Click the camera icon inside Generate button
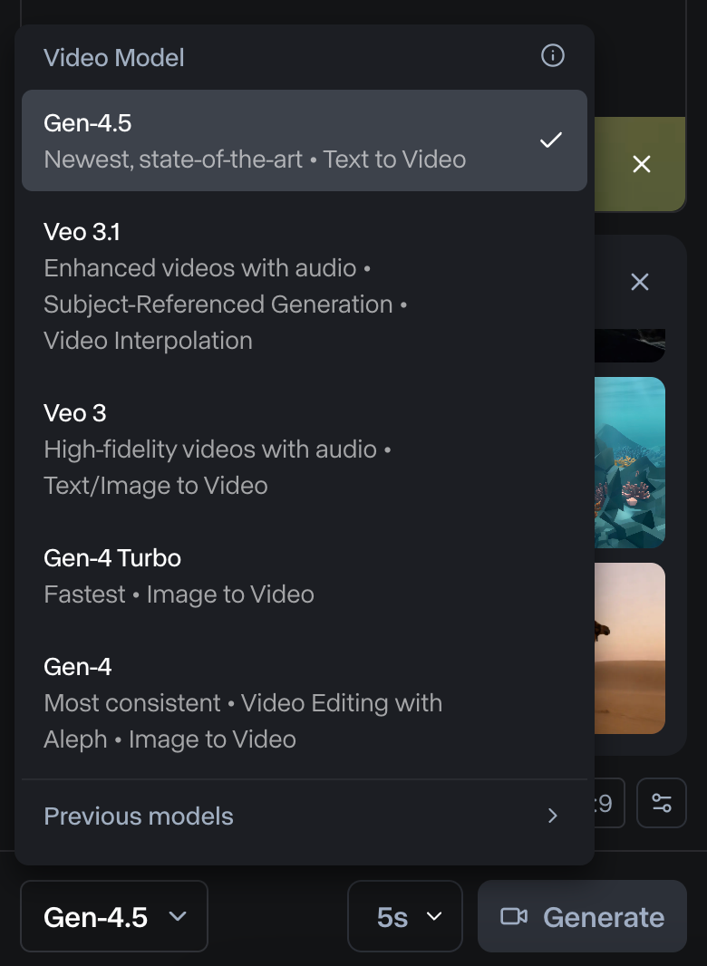The image size is (707, 966). coord(515,916)
